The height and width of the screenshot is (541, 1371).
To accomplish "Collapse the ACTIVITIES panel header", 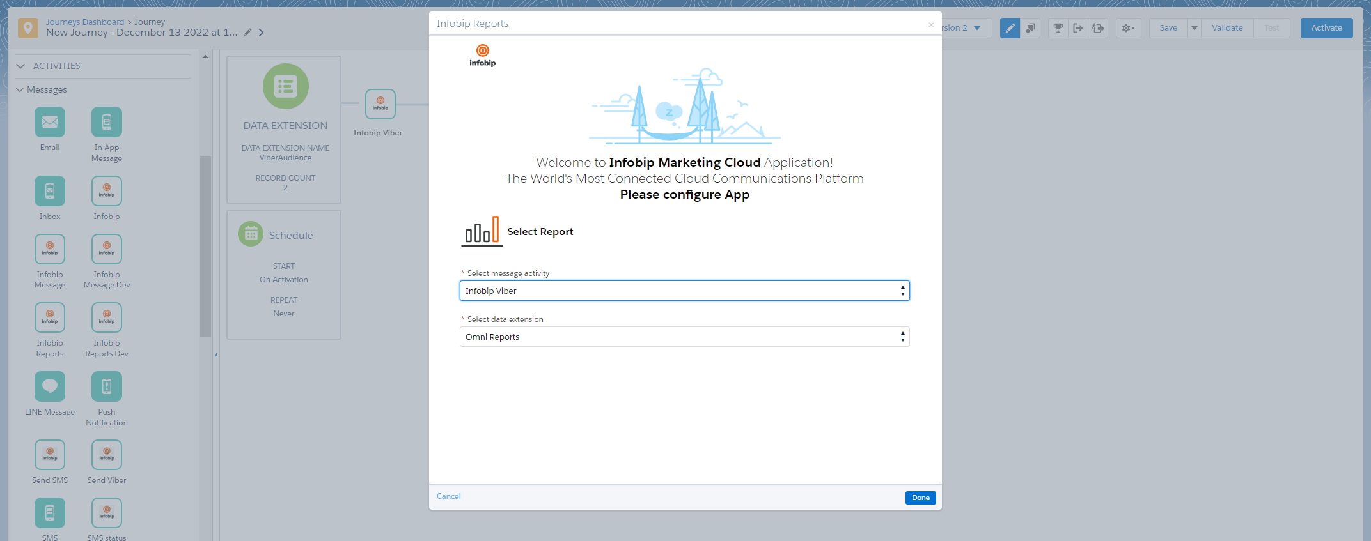I will coord(20,66).
